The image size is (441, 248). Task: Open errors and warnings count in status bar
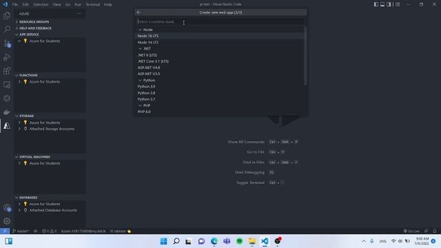pos(49,231)
